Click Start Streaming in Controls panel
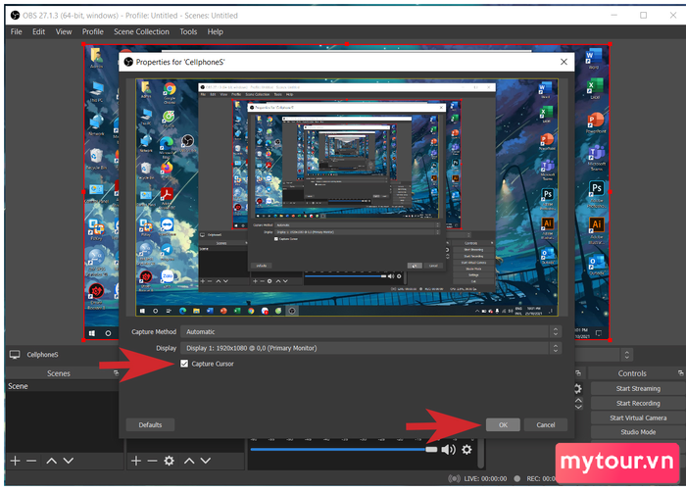 tap(638, 389)
